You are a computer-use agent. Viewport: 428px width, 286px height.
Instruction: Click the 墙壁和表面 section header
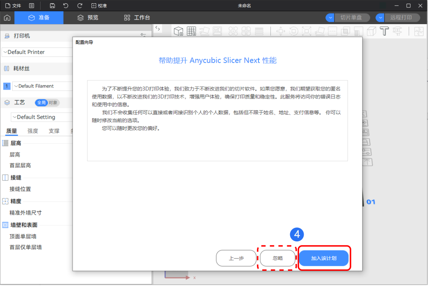(x=24, y=225)
